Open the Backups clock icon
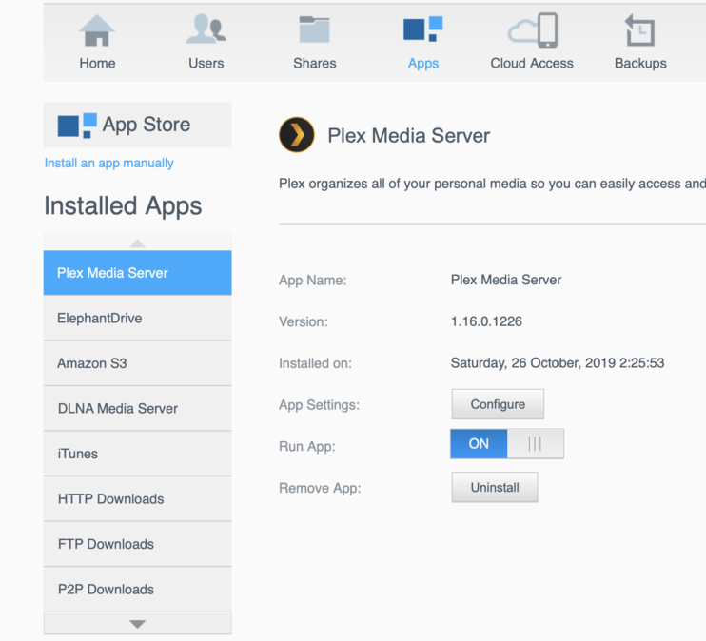The image size is (706, 641). (639, 30)
